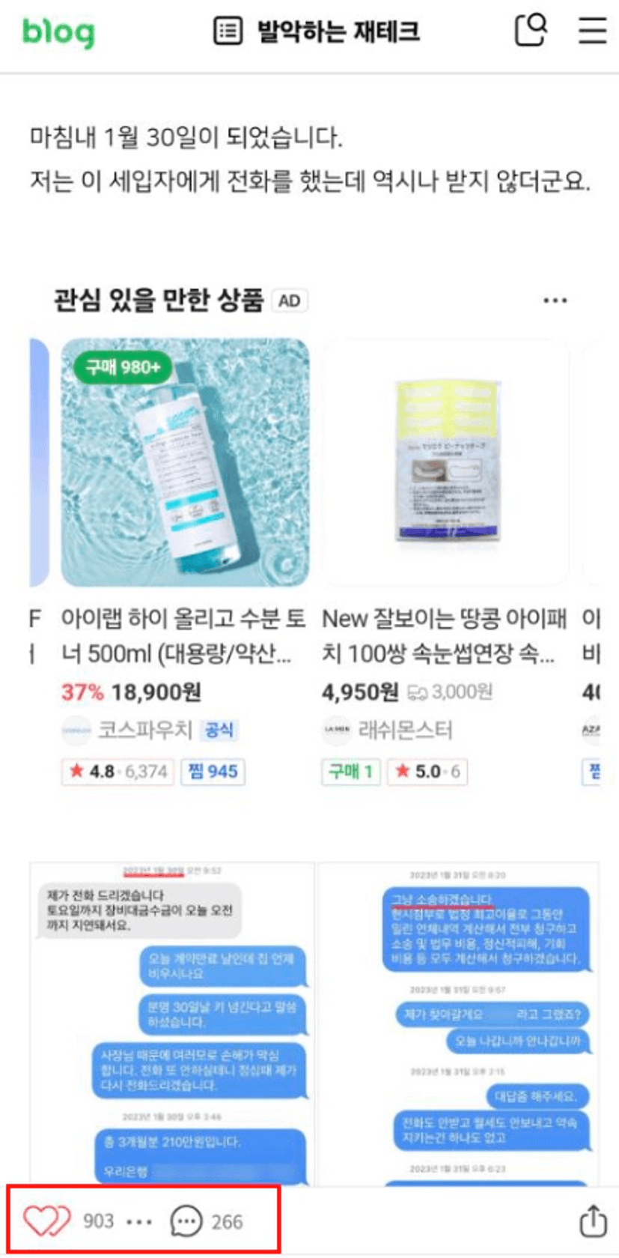Image resolution: width=619 pixels, height=1258 pixels.
Task: Expand ad options with three dots
Action: (x=555, y=300)
